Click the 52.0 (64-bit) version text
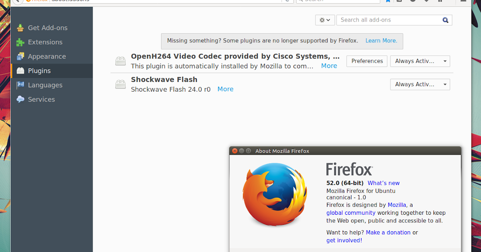The image size is (481, 252). [x=345, y=183]
